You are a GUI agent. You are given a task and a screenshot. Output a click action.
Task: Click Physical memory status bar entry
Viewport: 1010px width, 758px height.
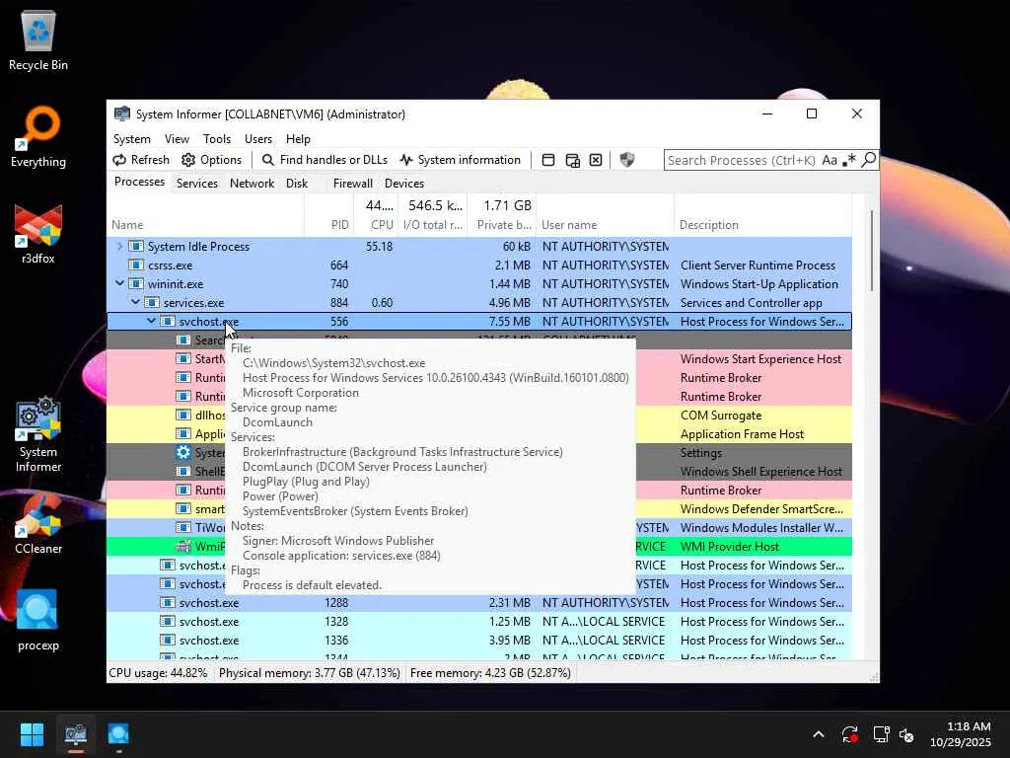[309, 673]
